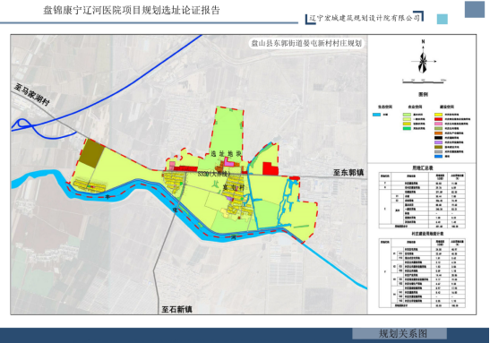The image size is (490, 343).
Task: Select the red legend color swatch
Action: click(x=438, y=119)
